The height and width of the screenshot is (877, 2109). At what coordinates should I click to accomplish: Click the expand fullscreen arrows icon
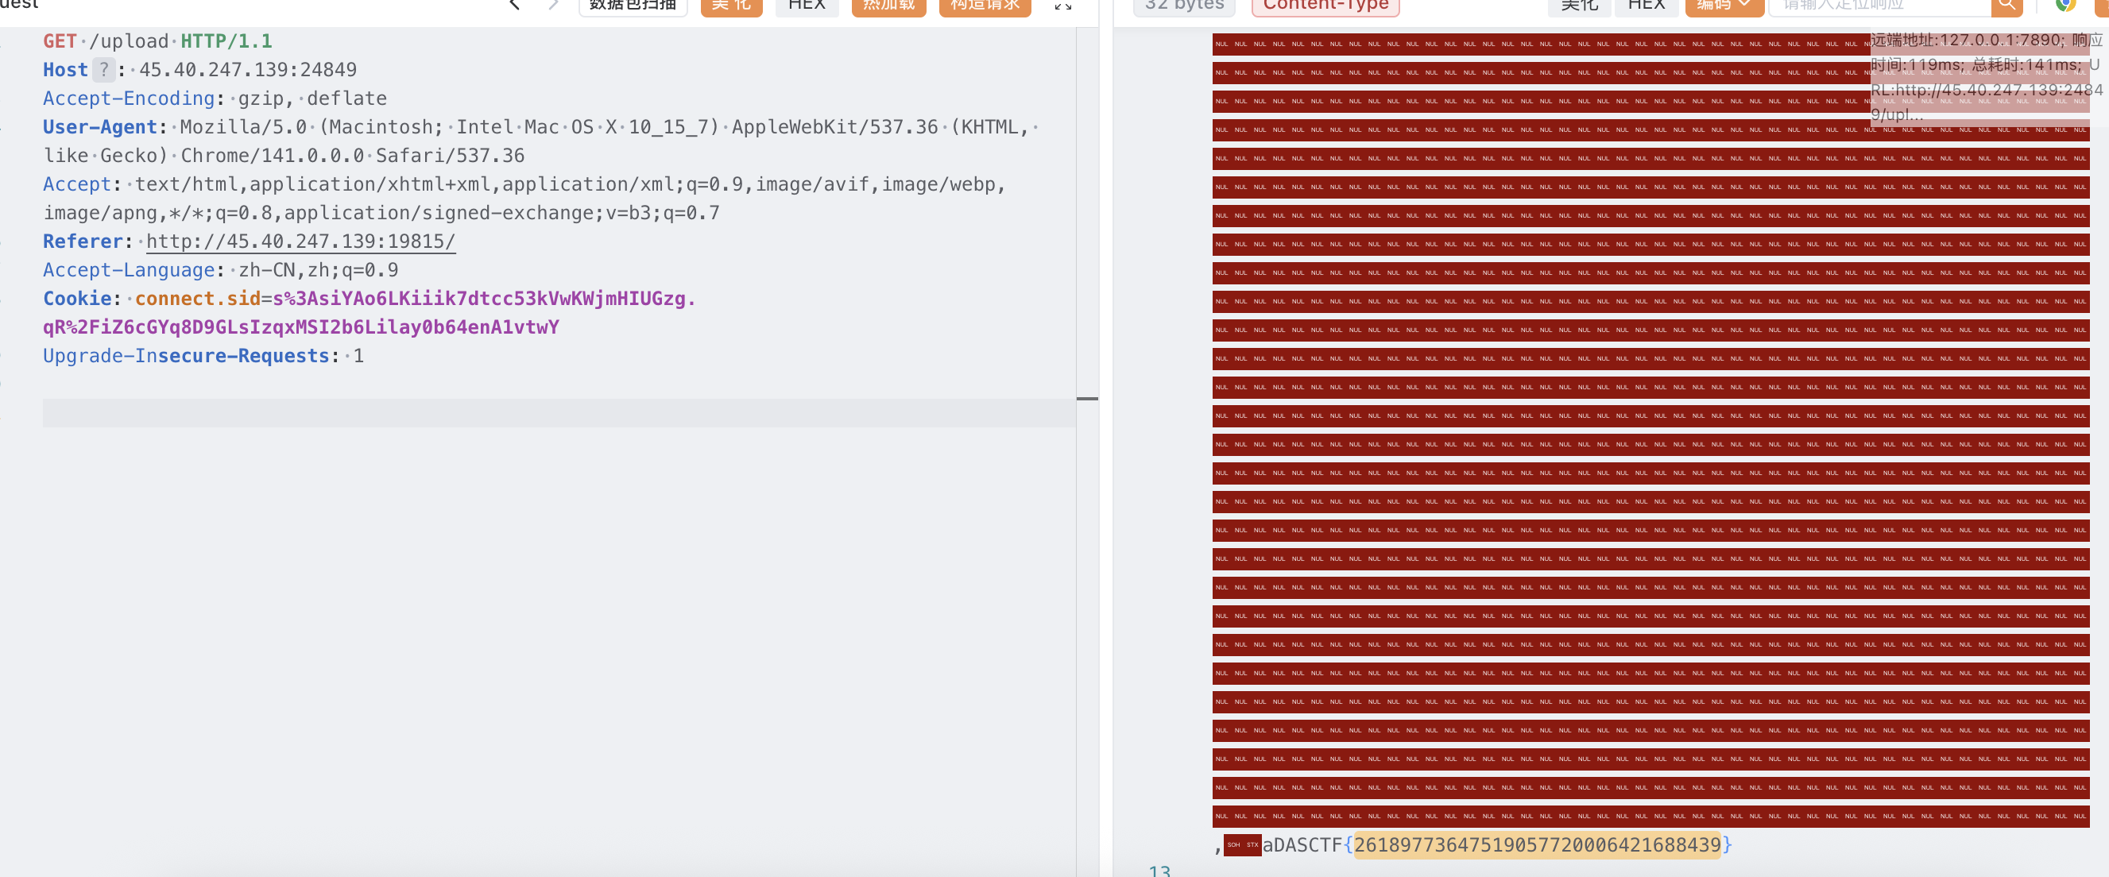(x=1062, y=6)
